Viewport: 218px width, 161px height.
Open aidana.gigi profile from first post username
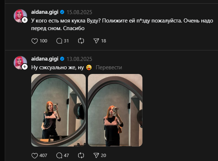tap(45, 12)
